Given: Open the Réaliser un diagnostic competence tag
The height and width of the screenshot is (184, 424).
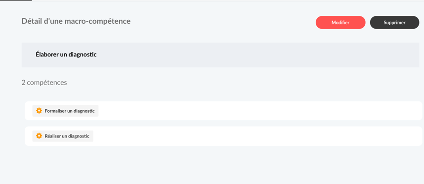Looking at the screenshot, I should tap(63, 136).
